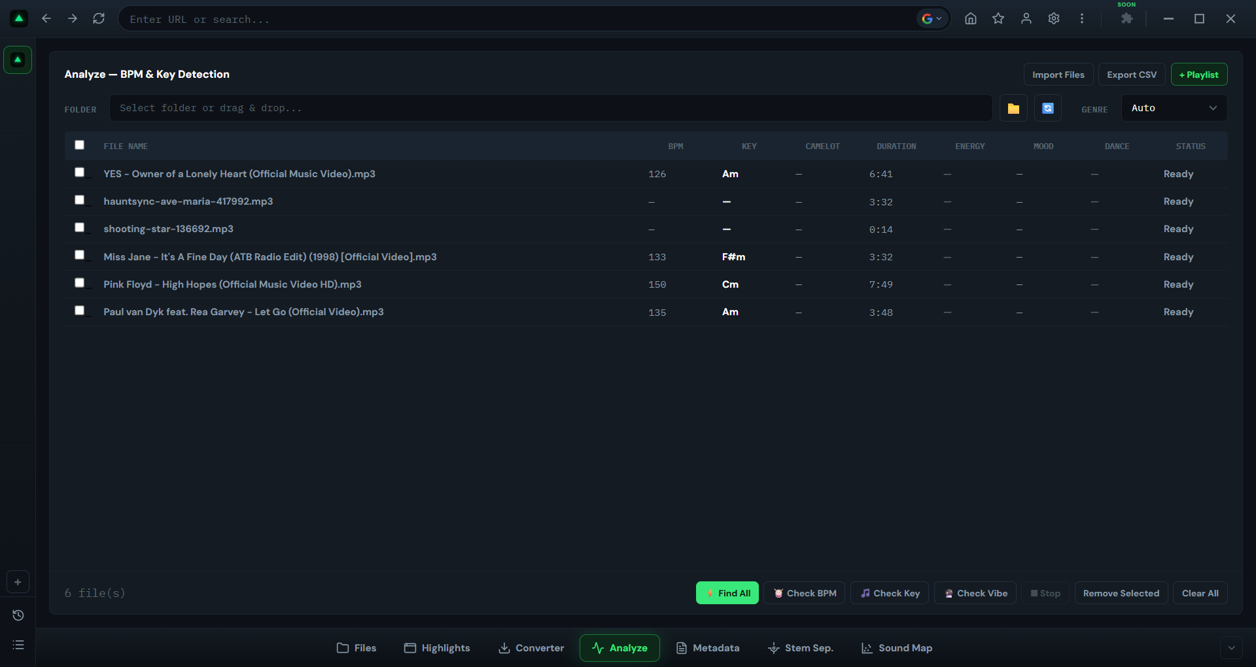The height and width of the screenshot is (667, 1256).
Task: Sort by the BPM column header
Action: click(x=676, y=146)
